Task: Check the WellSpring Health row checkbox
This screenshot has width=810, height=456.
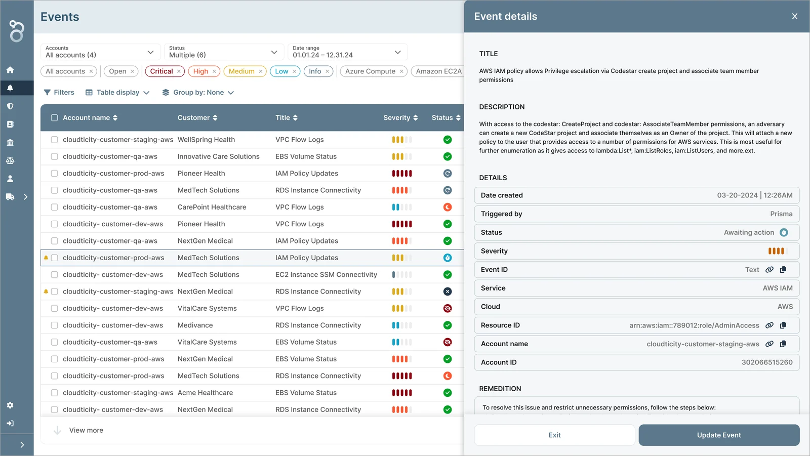Action: click(54, 140)
